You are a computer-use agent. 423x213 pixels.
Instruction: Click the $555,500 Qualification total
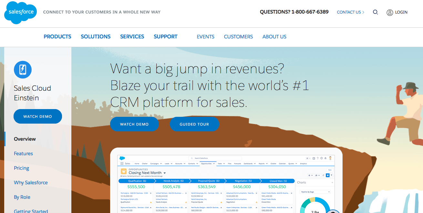pyautogui.click(x=136, y=187)
